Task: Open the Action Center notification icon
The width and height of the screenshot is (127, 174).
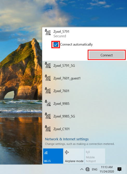Action: point(119,169)
